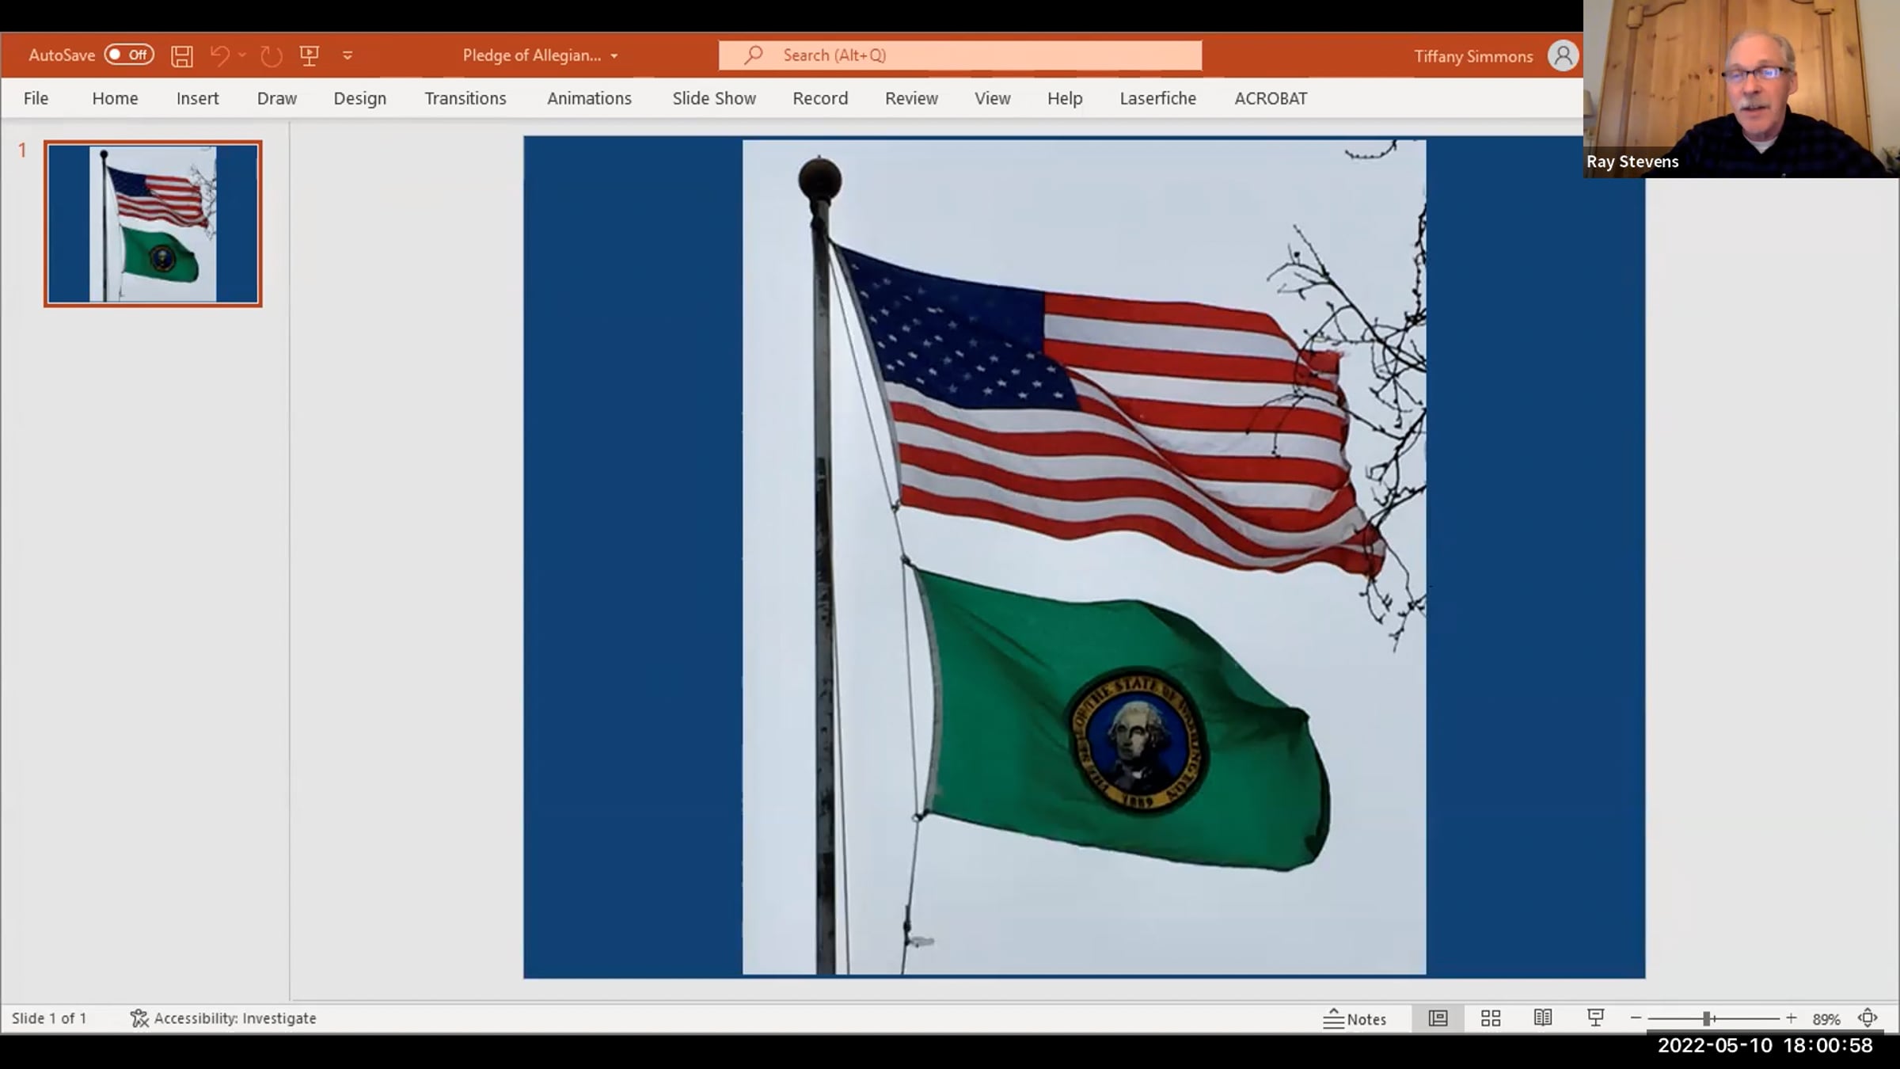
Task: Open zoom dialog via 89% level
Action: [1826, 1019]
